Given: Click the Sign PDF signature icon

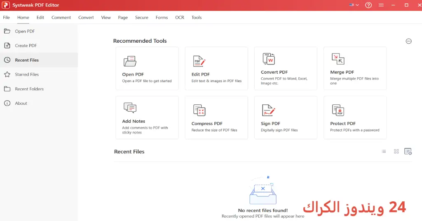Looking at the screenshot, I should click(269, 110).
